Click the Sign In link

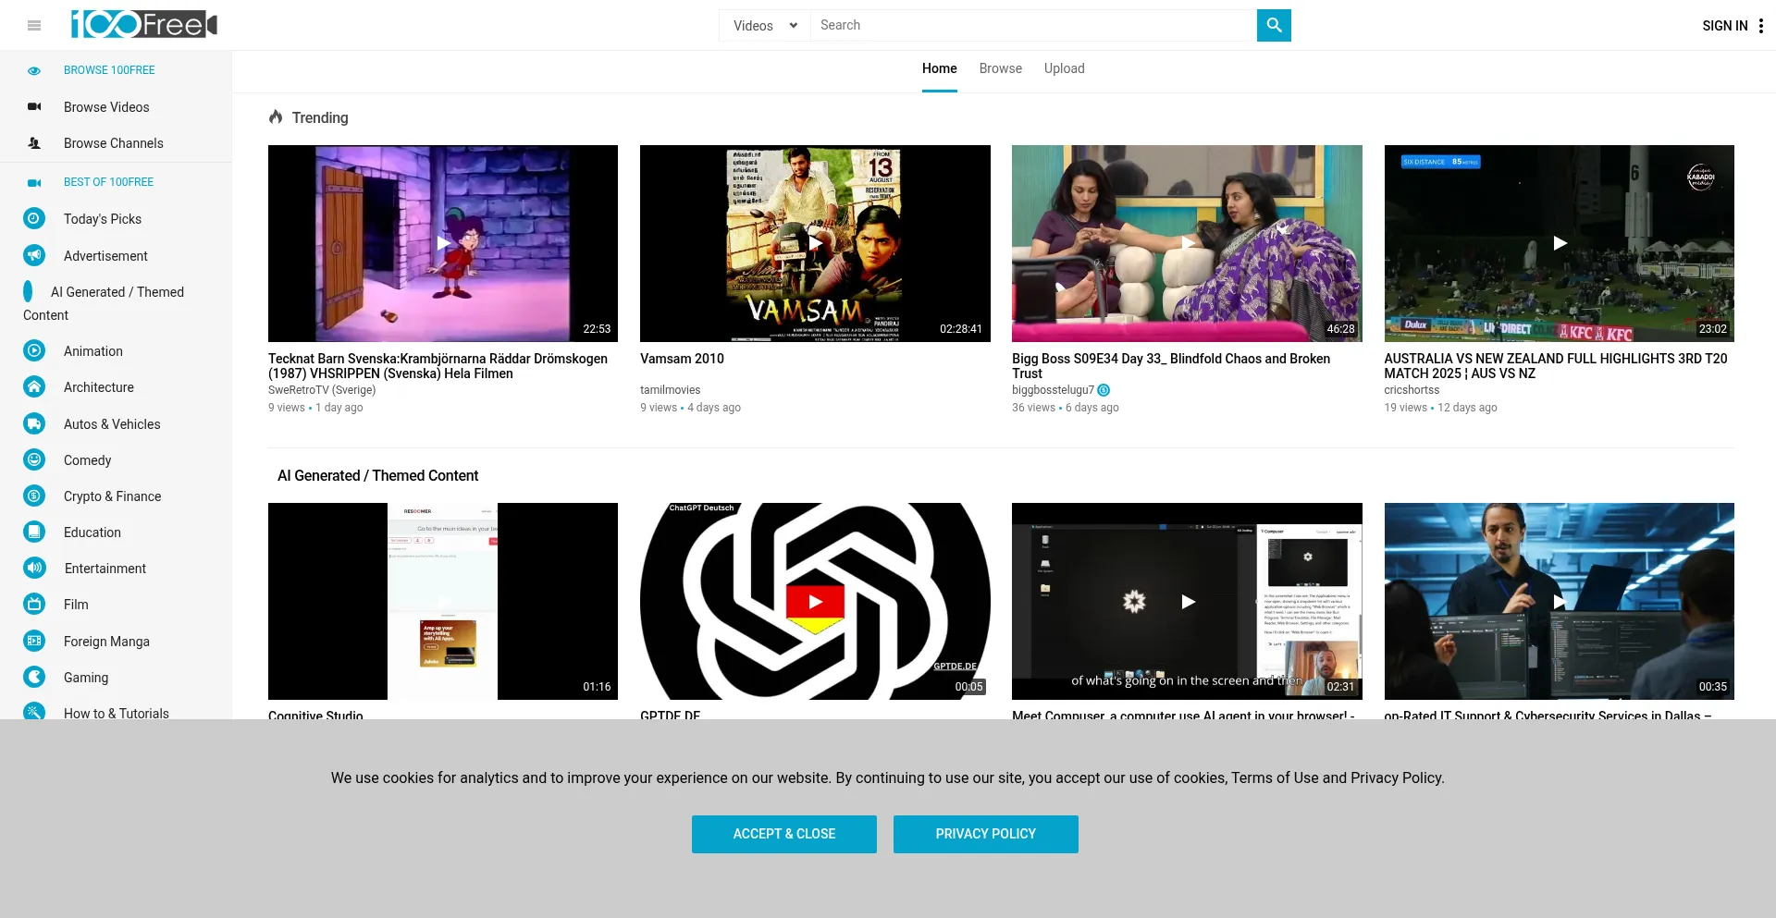[x=1725, y=26]
